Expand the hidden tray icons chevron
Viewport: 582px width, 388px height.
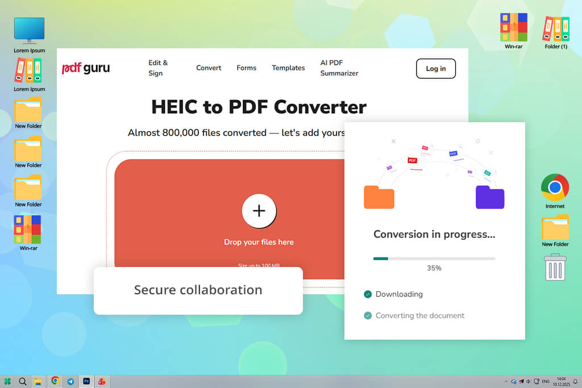506,381
